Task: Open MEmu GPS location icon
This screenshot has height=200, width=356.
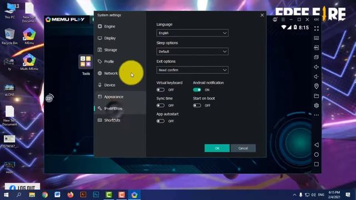Action: point(317,86)
